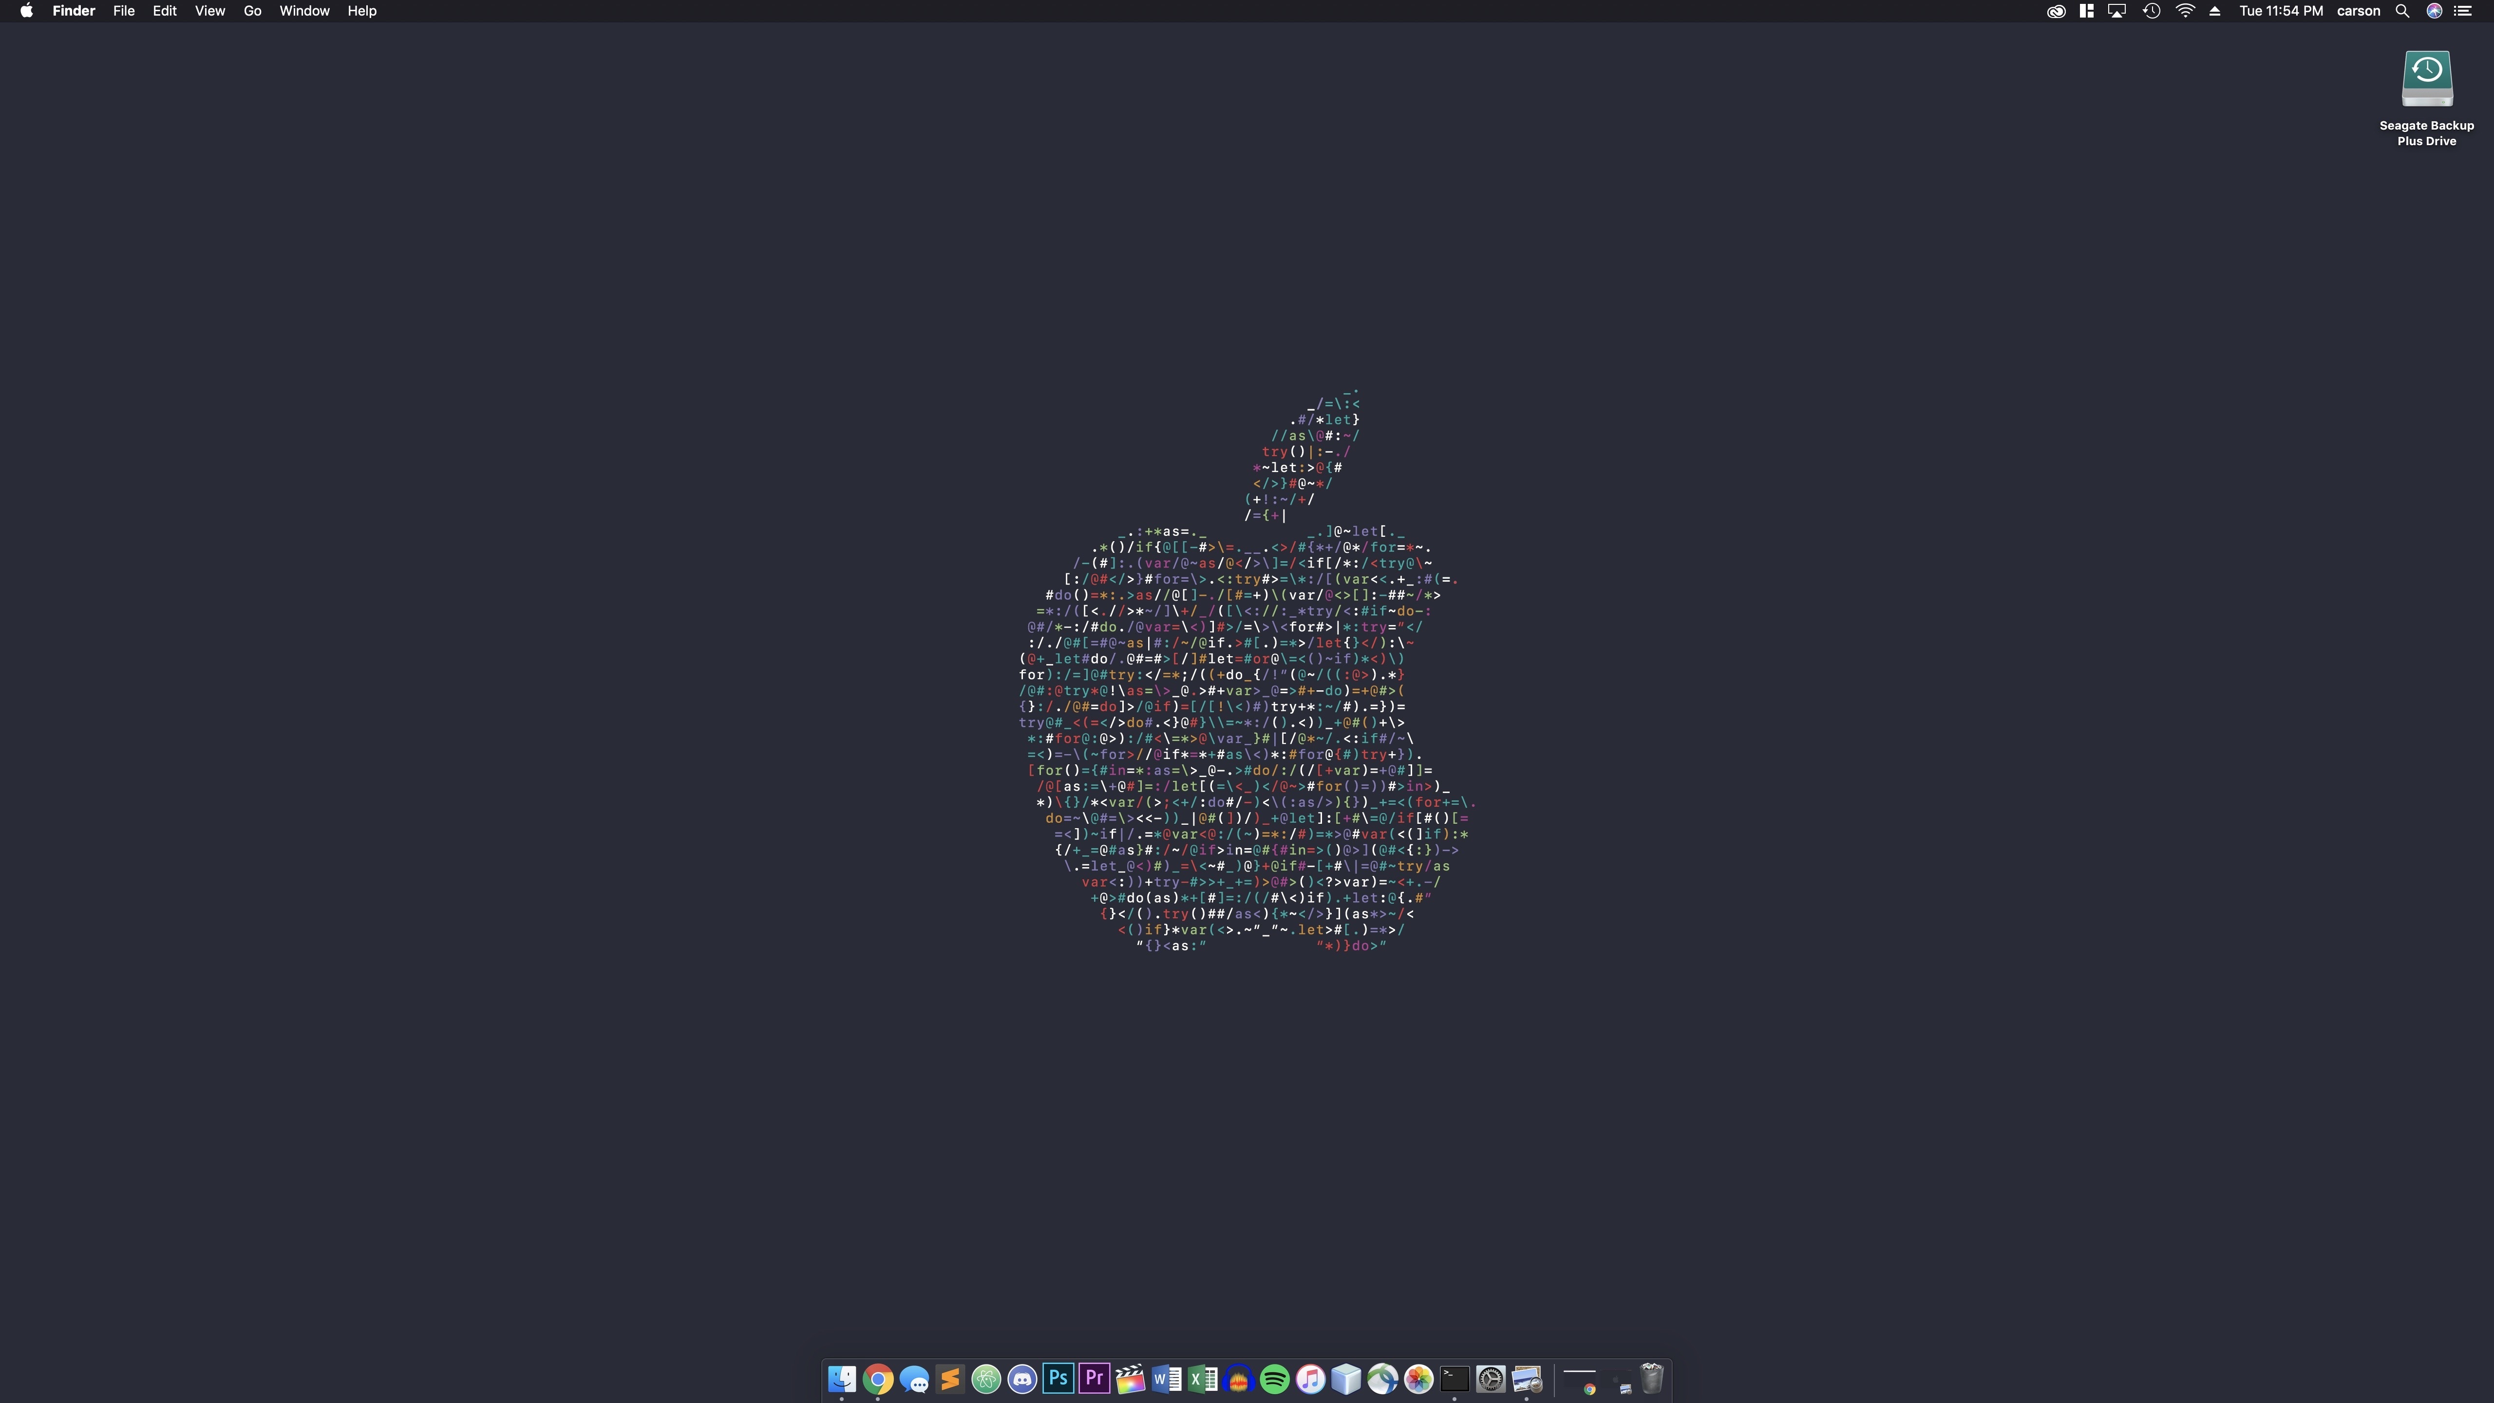Open the carson user menu

[x=2359, y=11]
